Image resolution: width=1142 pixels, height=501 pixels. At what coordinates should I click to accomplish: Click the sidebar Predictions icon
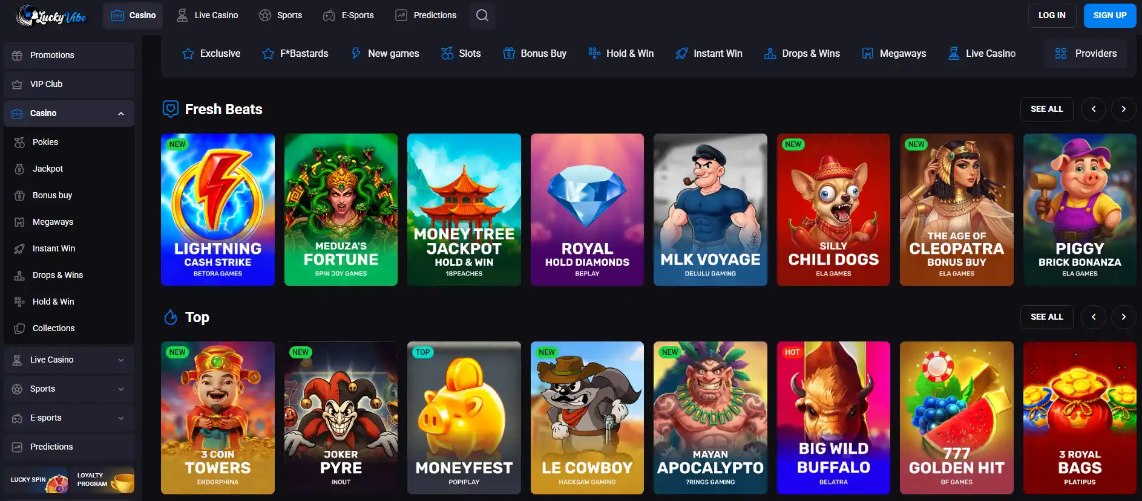17,447
